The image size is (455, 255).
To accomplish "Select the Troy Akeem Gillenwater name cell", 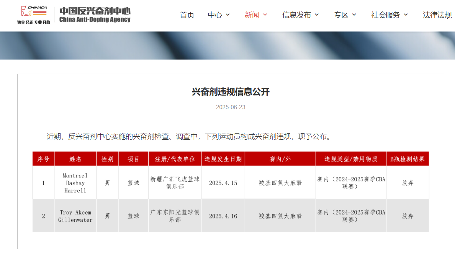I will click(75, 216).
